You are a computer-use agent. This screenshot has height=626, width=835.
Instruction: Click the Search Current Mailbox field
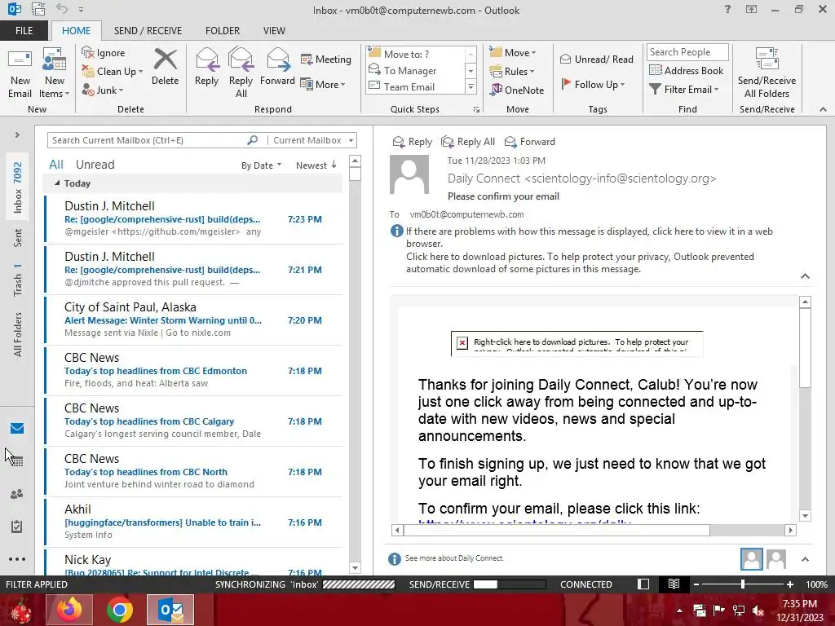tap(148, 140)
